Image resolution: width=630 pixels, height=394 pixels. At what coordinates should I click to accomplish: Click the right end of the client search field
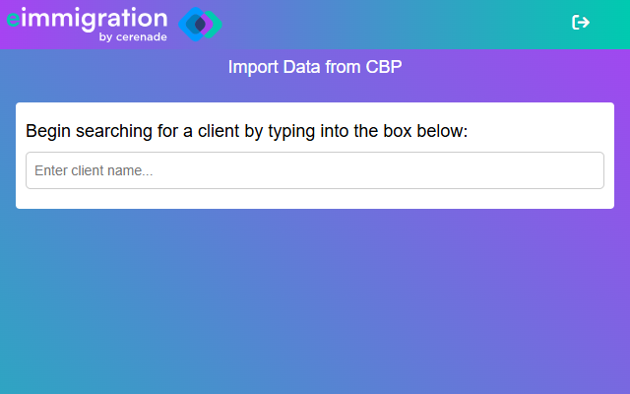point(587,170)
